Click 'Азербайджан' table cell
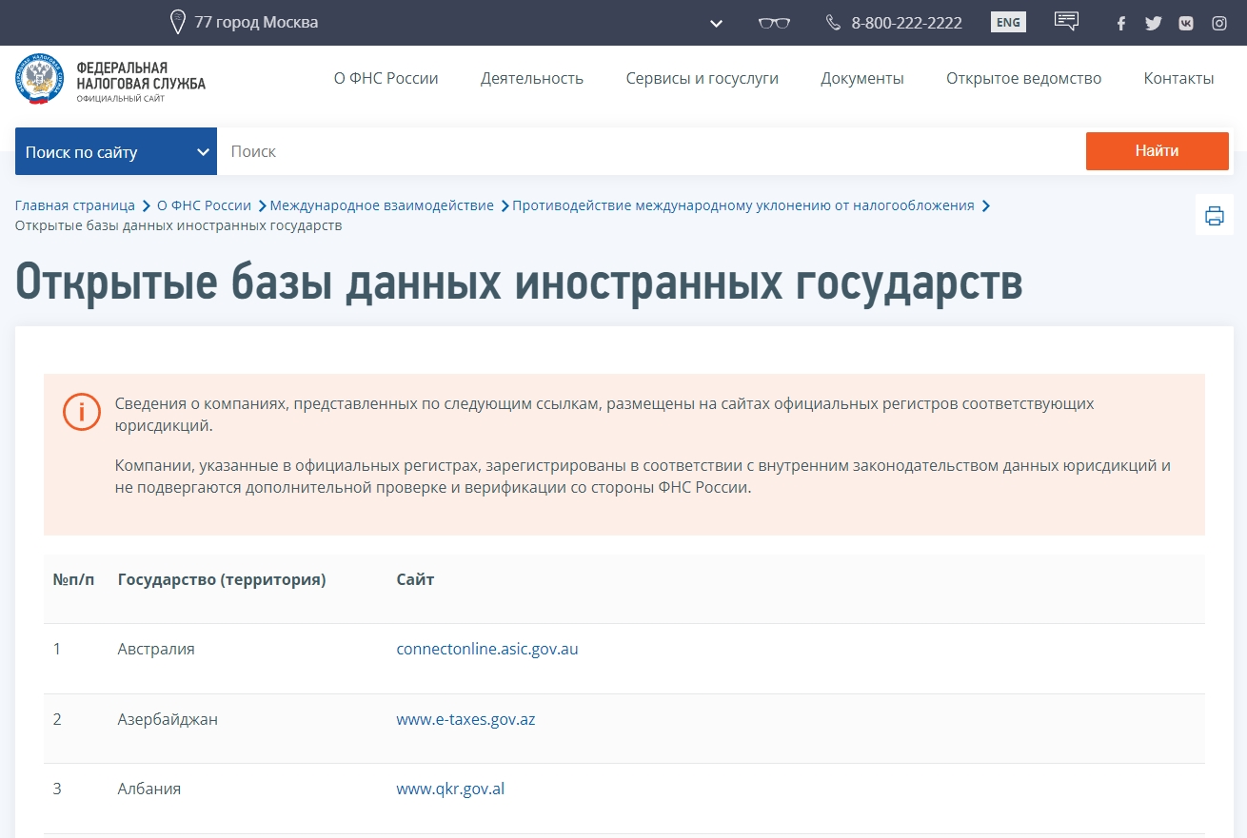Image resolution: width=1247 pixels, height=838 pixels. coord(168,719)
